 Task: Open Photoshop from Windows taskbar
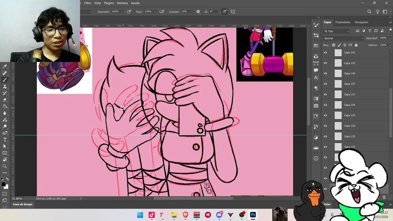(253, 215)
